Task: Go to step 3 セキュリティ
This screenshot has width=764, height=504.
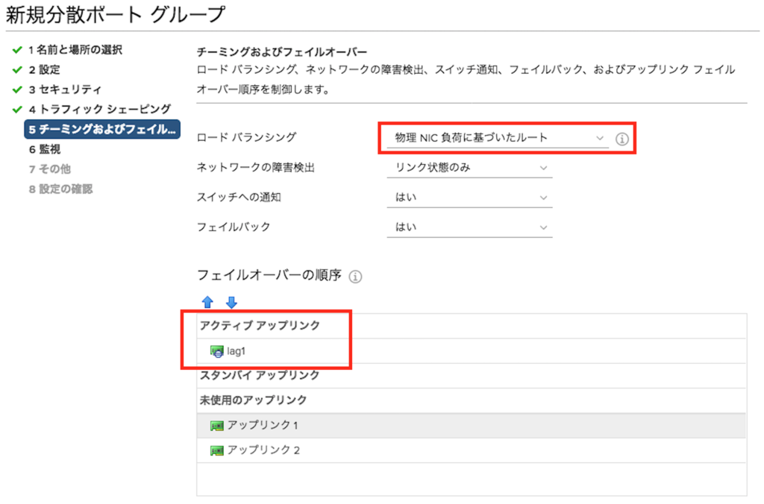Action: coord(65,89)
